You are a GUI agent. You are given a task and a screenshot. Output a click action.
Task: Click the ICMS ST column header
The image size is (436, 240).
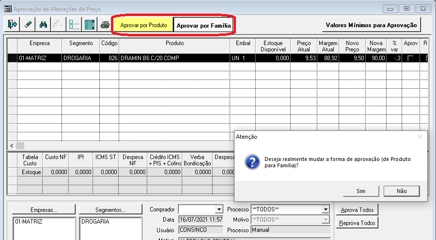(106, 160)
